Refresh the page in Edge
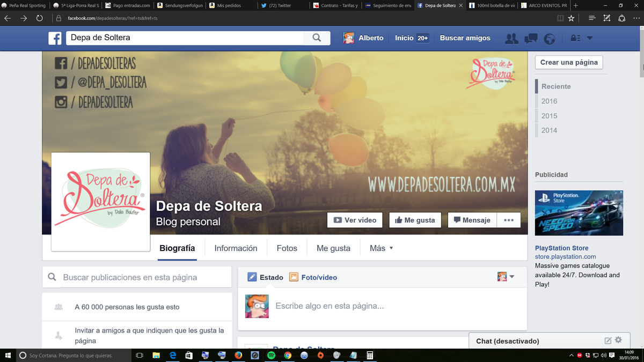 (x=39, y=18)
